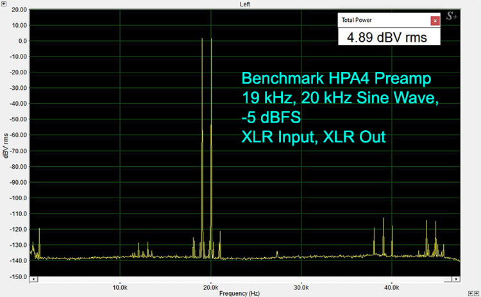481x297 pixels.
Task: Click the top-left corner expand icon
Action: (x=4, y=4)
